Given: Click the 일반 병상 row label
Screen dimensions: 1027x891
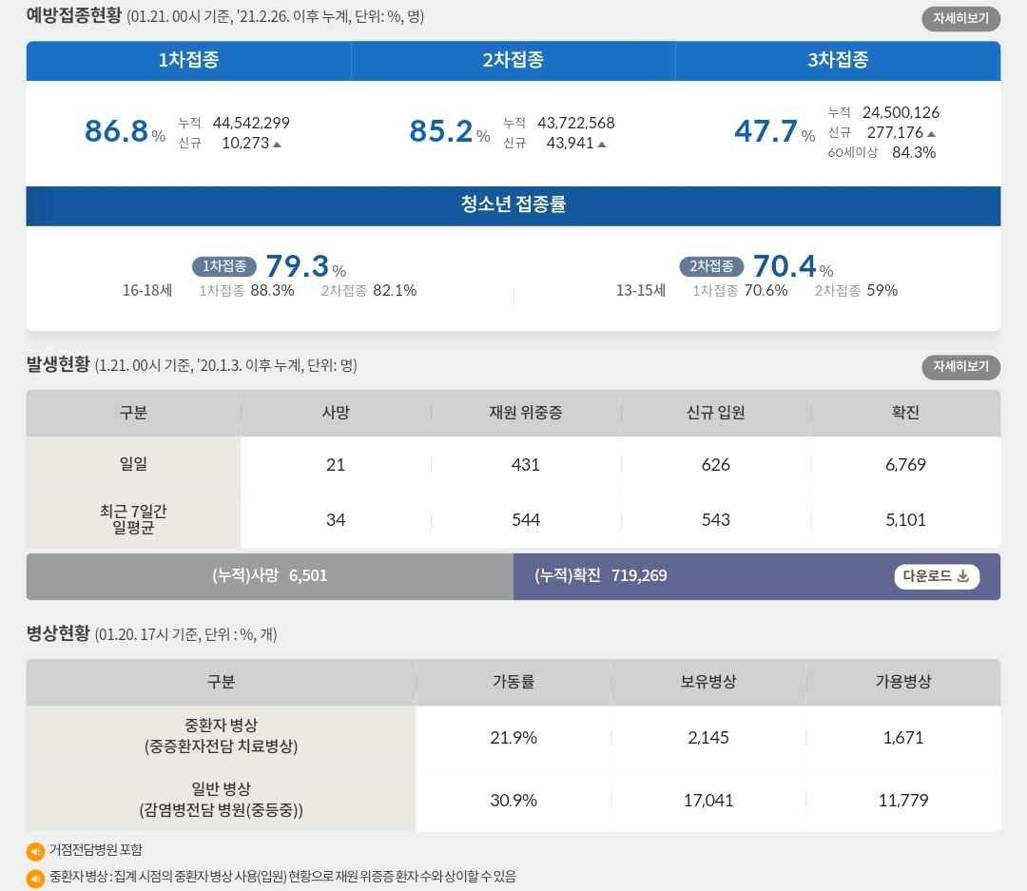Looking at the screenshot, I should pos(221,800).
